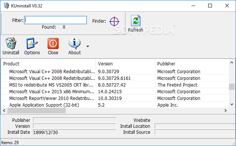Click the horizontal scrollbar thumb
This screenshot has height=146, width=236.
coord(36,111)
